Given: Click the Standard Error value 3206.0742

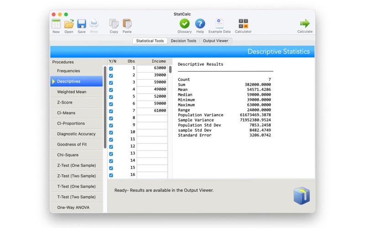Looking at the screenshot, I should (260, 135).
